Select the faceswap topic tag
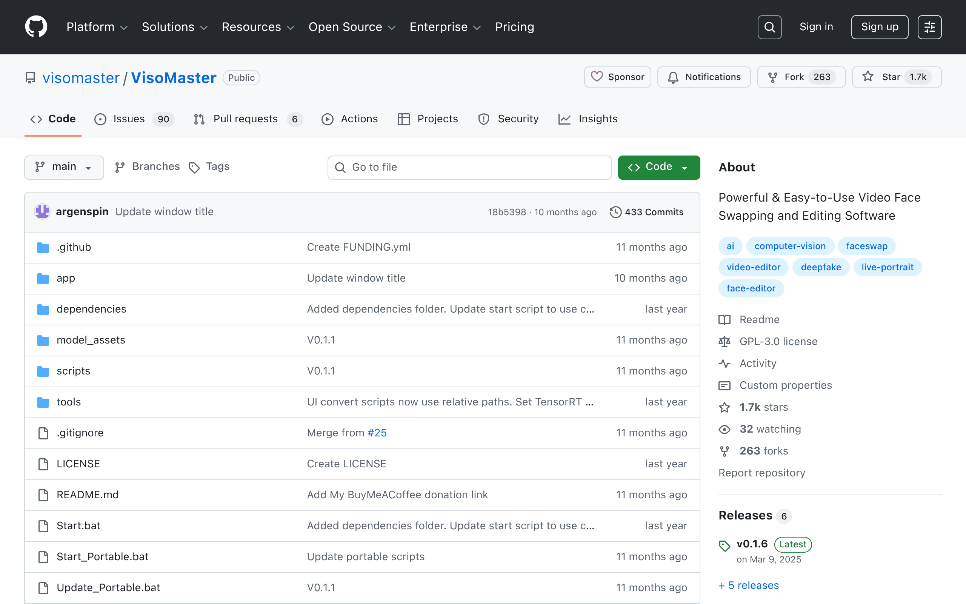 pos(867,246)
